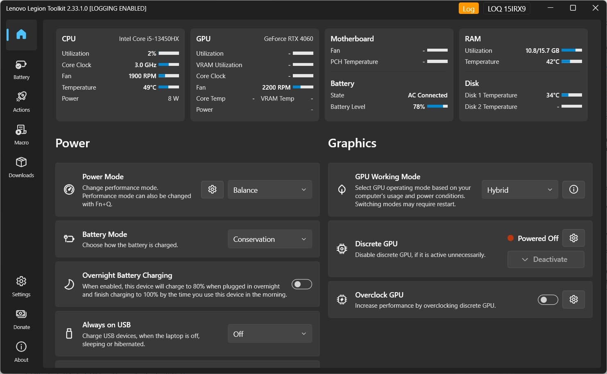Click the Graphics section heading

coord(352,143)
